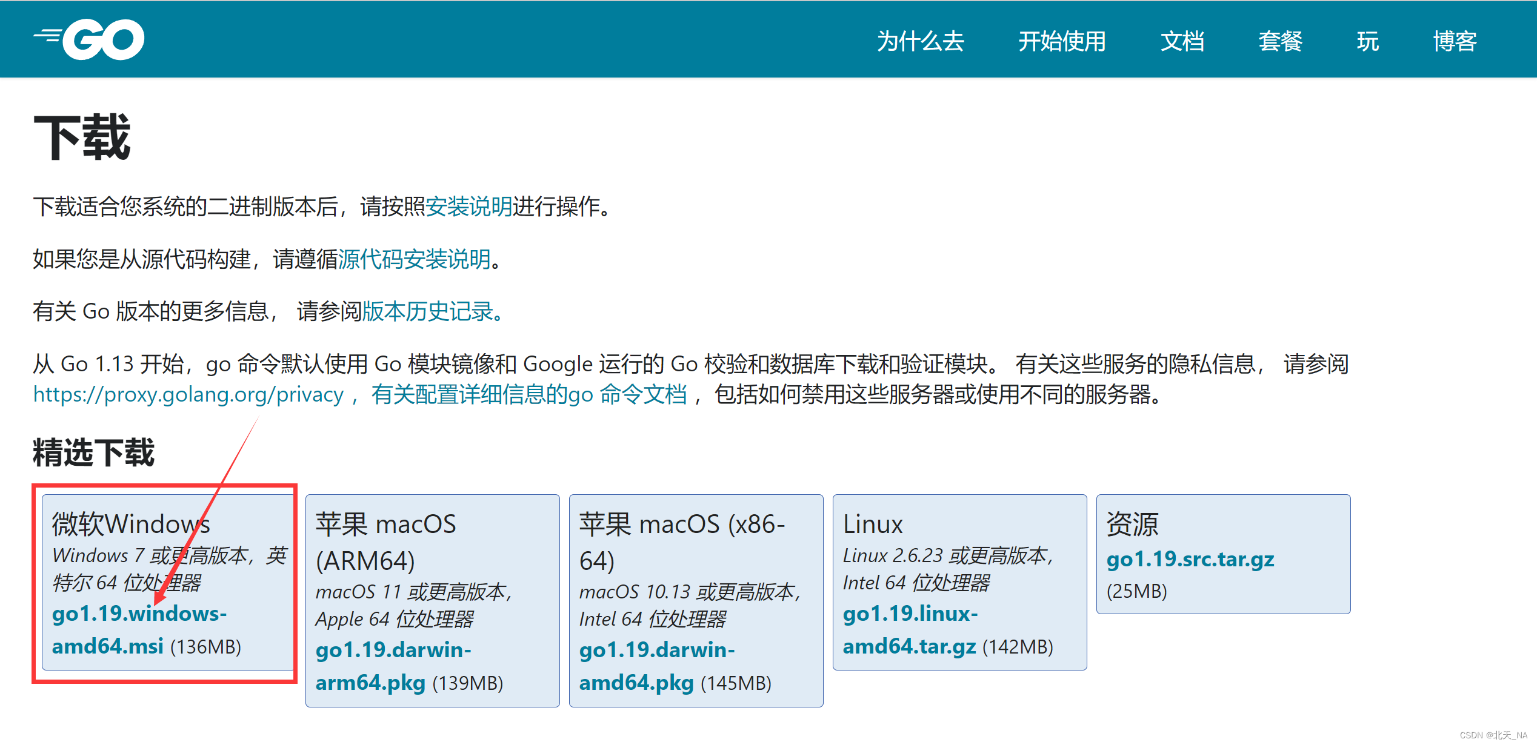Click the (139MB) size label

467,683
